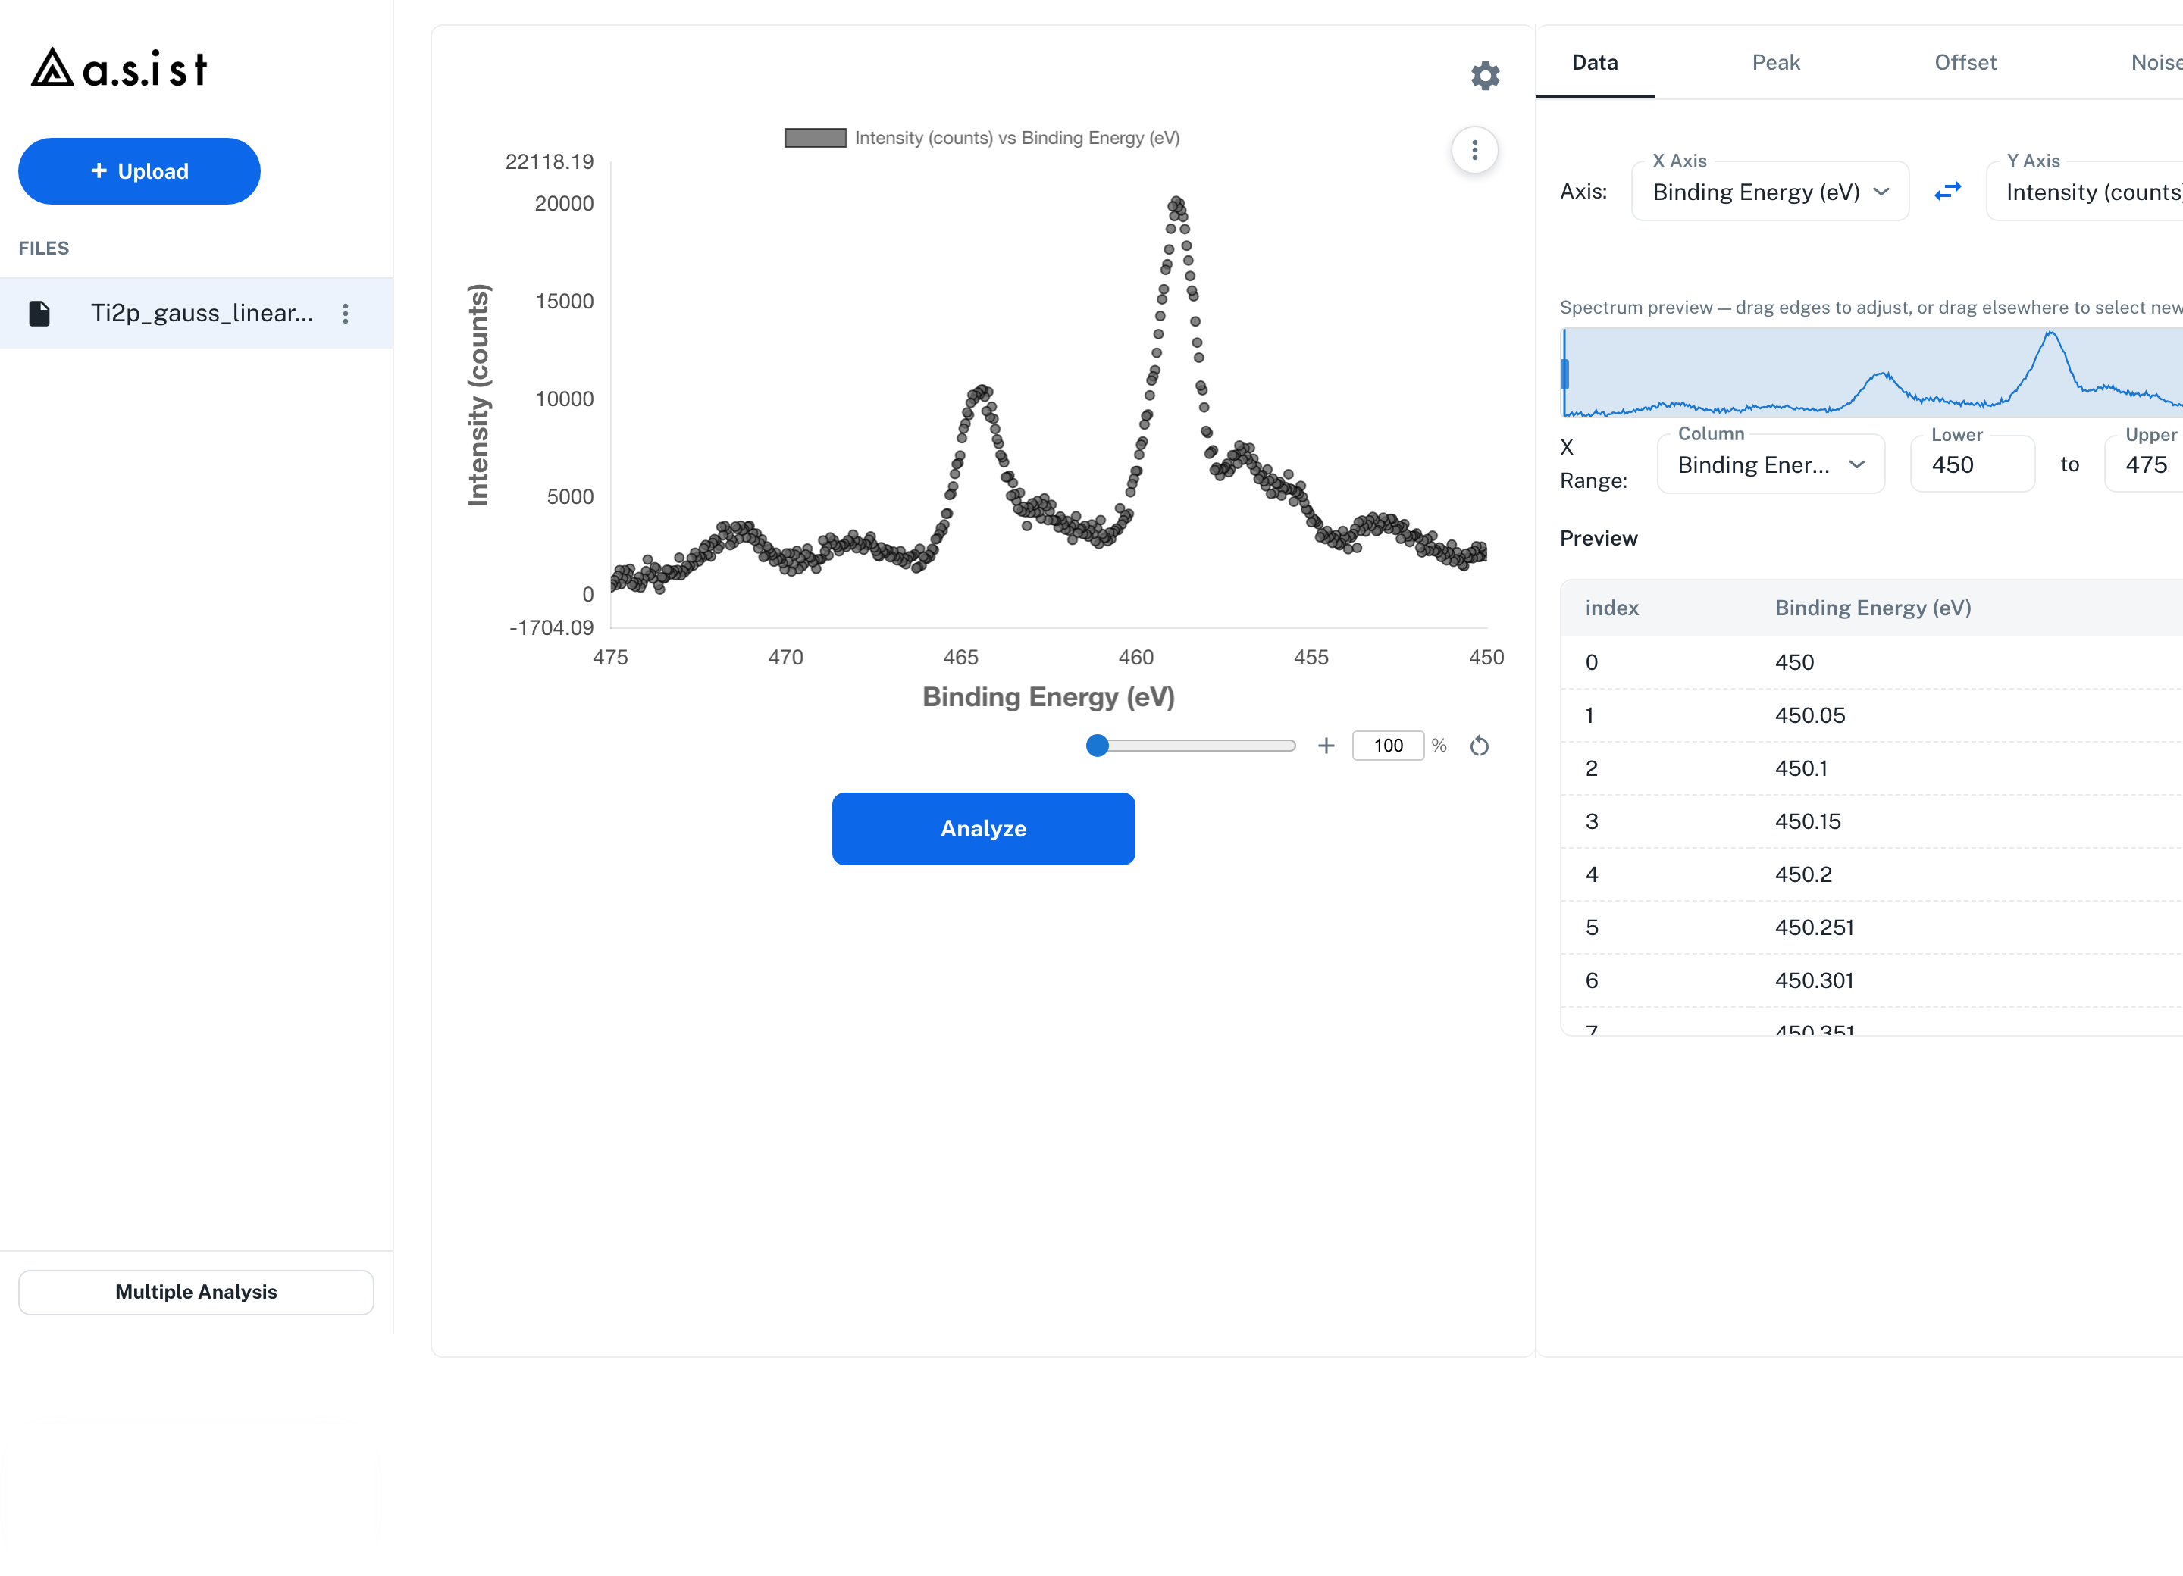Toggle the Intensity vs Binding Energy legend swatch
Image resolution: width=2183 pixels, height=1576 pixels.
(816, 138)
